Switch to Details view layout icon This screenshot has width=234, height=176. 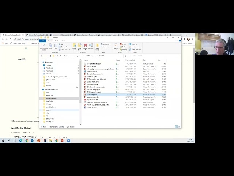(x=177, y=127)
